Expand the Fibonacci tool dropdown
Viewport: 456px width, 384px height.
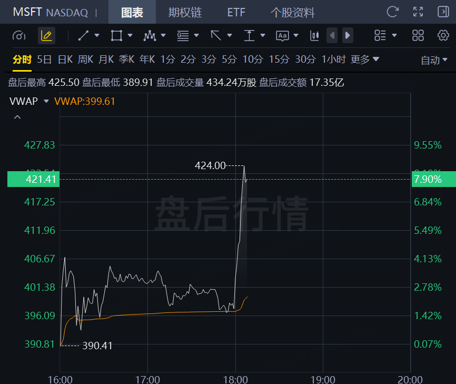click(x=196, y=35)
